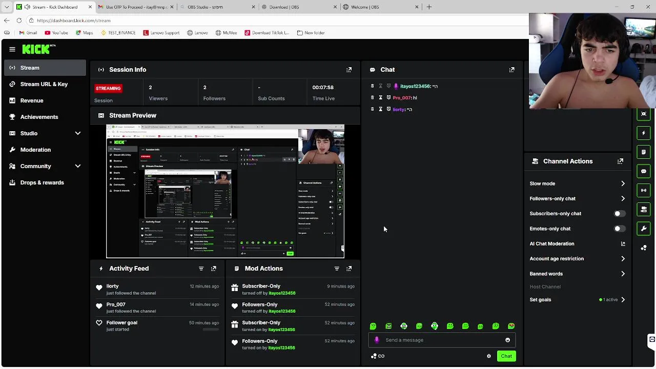Select Stream in the sidebar

[45, 68]
